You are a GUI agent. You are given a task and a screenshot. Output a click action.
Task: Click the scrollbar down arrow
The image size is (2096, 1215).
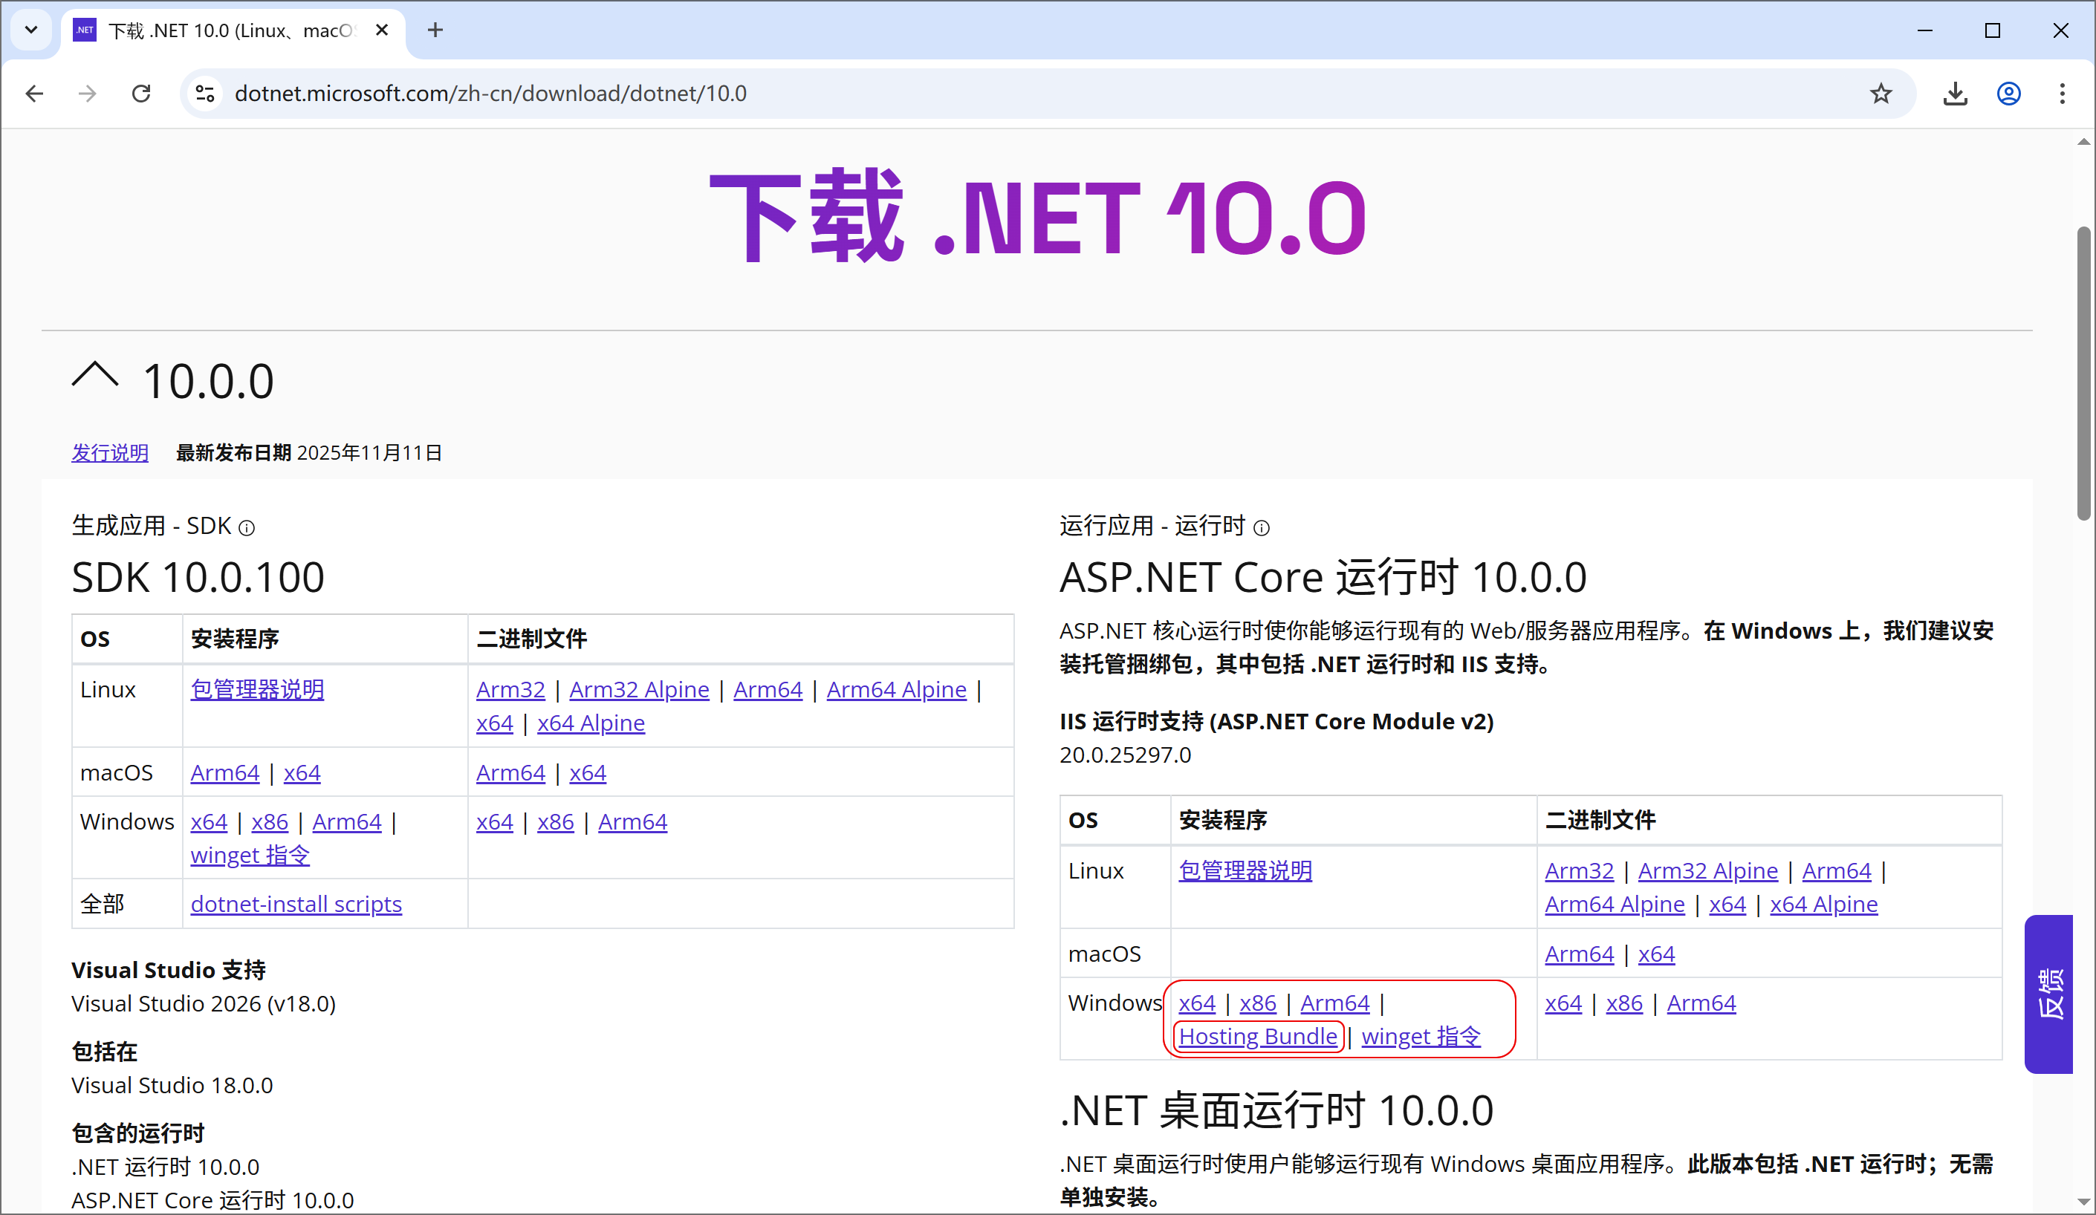(x=2083, y=1202)
